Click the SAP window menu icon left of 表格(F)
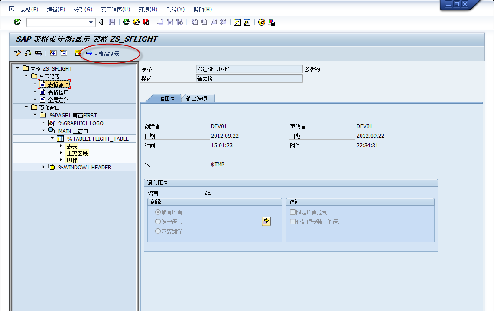 12,9
